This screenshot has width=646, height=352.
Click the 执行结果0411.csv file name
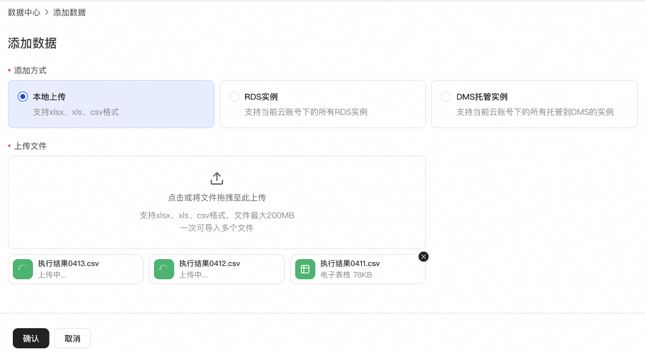pyautogui.click(x=350, y=263)
